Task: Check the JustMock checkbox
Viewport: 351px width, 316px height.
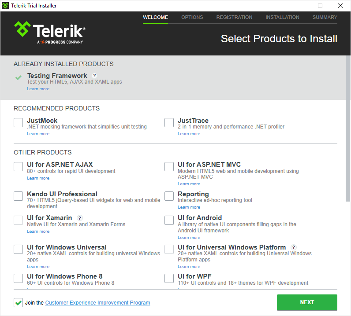Action: coord(18,122)
